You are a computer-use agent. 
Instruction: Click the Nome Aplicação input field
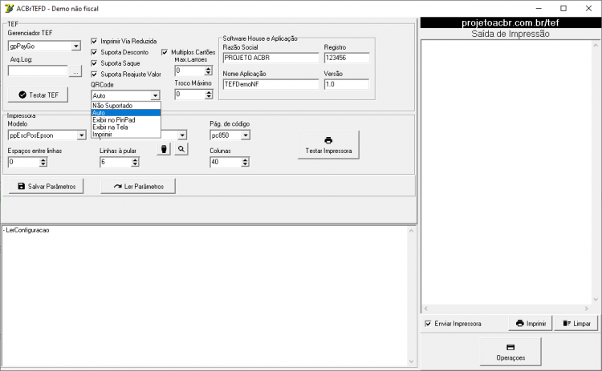pos(270,84)
